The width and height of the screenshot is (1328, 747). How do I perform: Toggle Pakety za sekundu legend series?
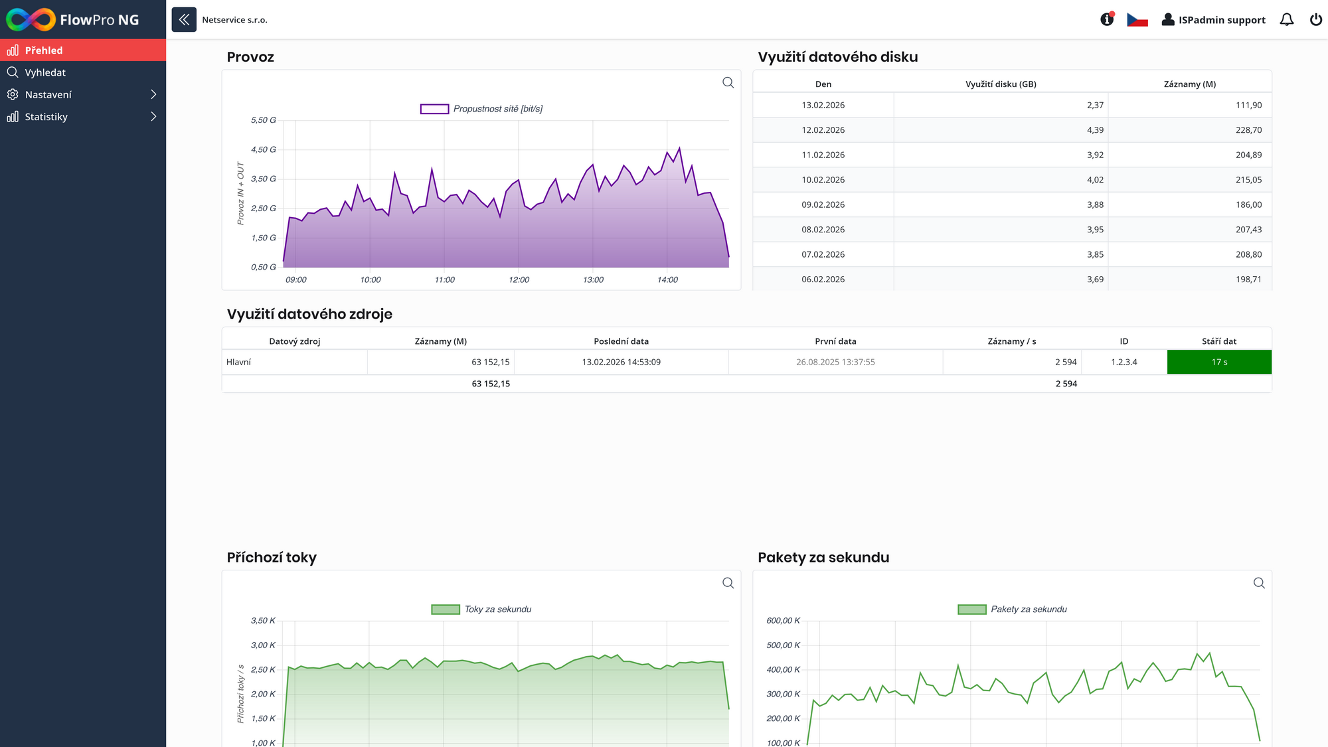pyautogui.click(x=1012, y=610)
